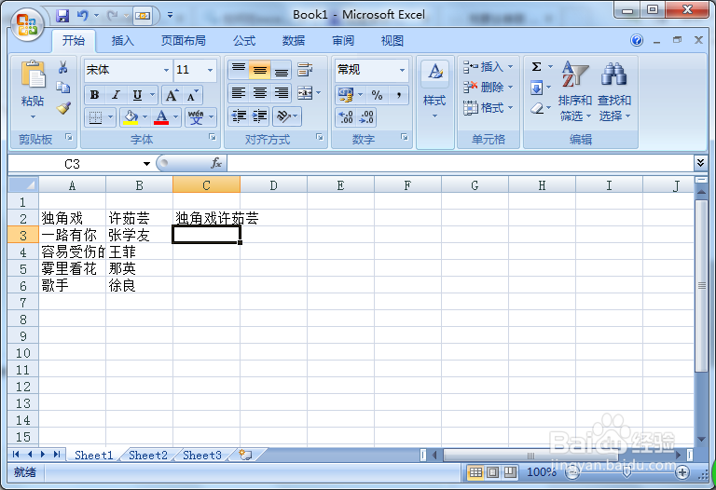This screenshot has width=716, height=490.
Task: Expand 粘贴 paste options arrow
Action: [x=33, y=117]
